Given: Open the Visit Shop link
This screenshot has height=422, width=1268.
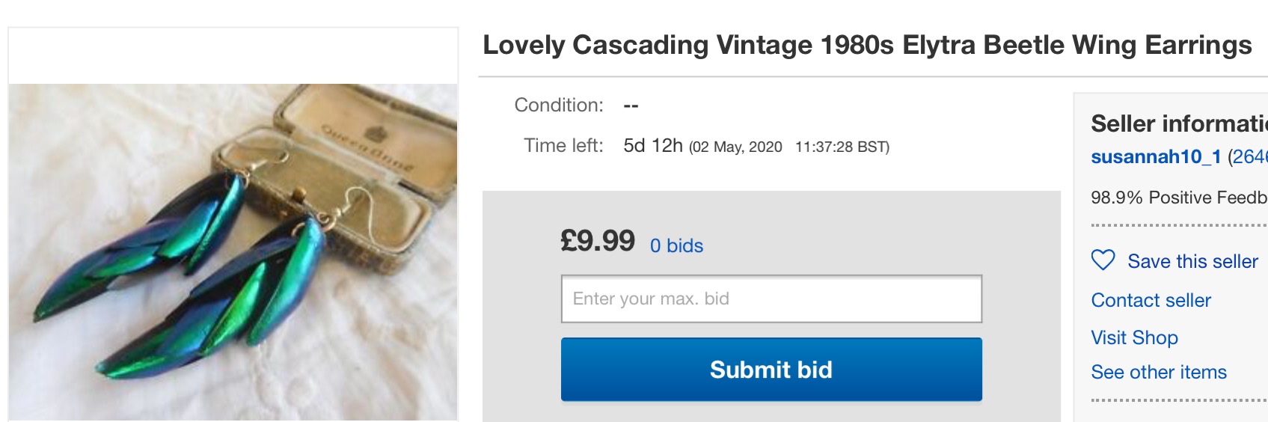Looking at the screenshot, I should coord(1134,337).
